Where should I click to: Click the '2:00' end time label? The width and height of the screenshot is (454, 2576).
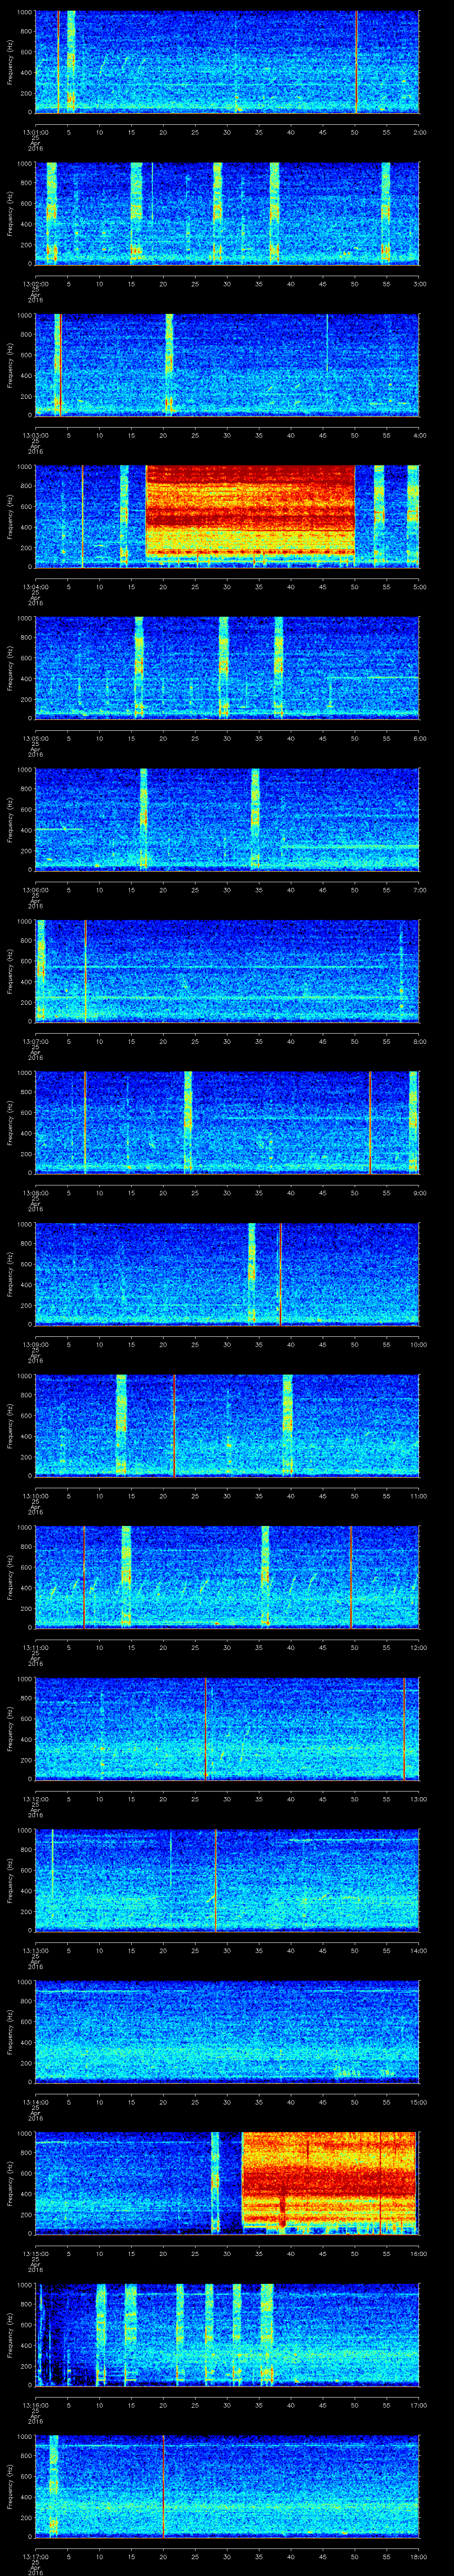(419, 132)
